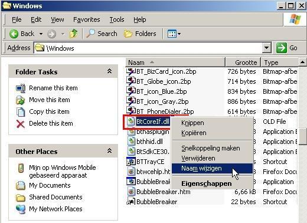
Task: Open the File menu
Action: click(x=17, y=19)
